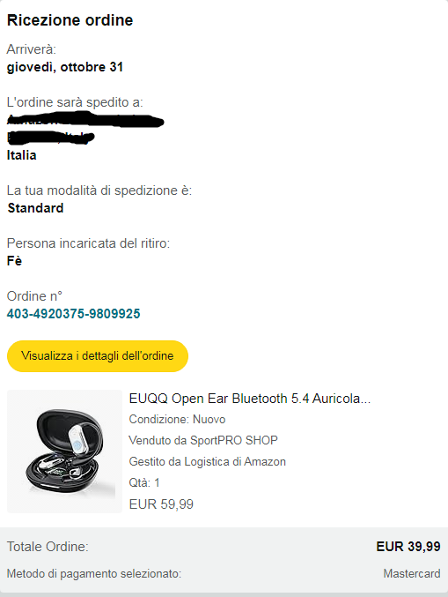Click the Condizione: Nuovo line

point(177,419)
